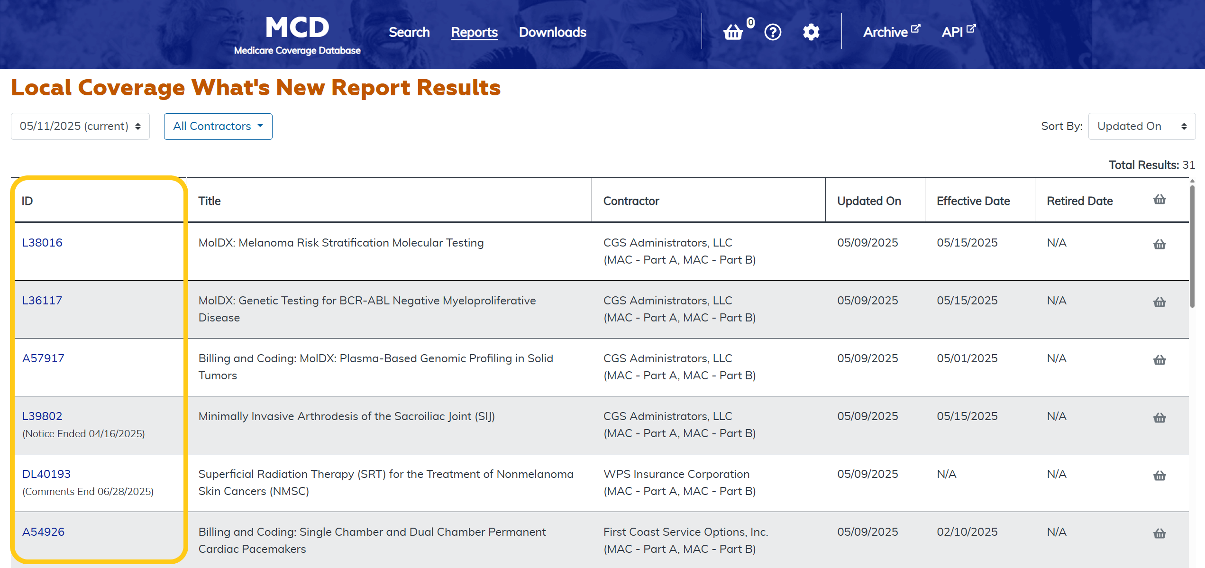Screen dimensions: 1205x568
Task: Open the Downloads menu item
Action: point(552,32)
